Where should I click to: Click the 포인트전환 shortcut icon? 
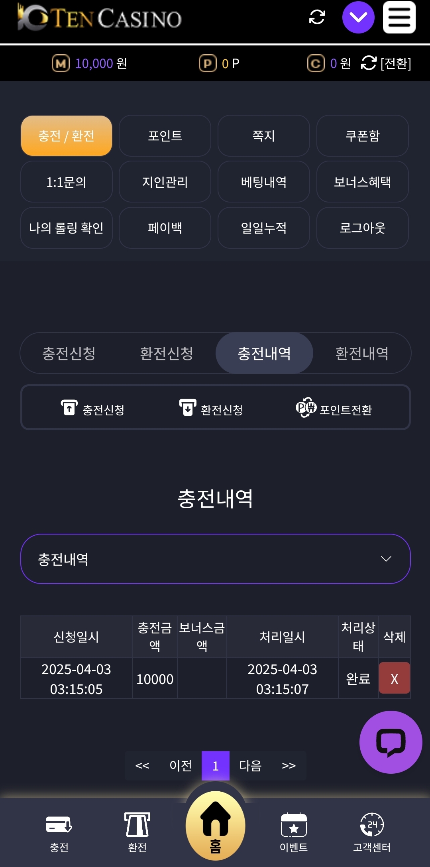coord(306,407)
